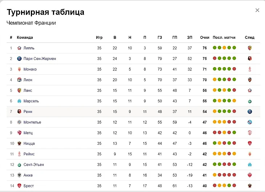Open the Монпелье team page
The height and width of the screenshot is (192, 265).
[x=32, y=122]
